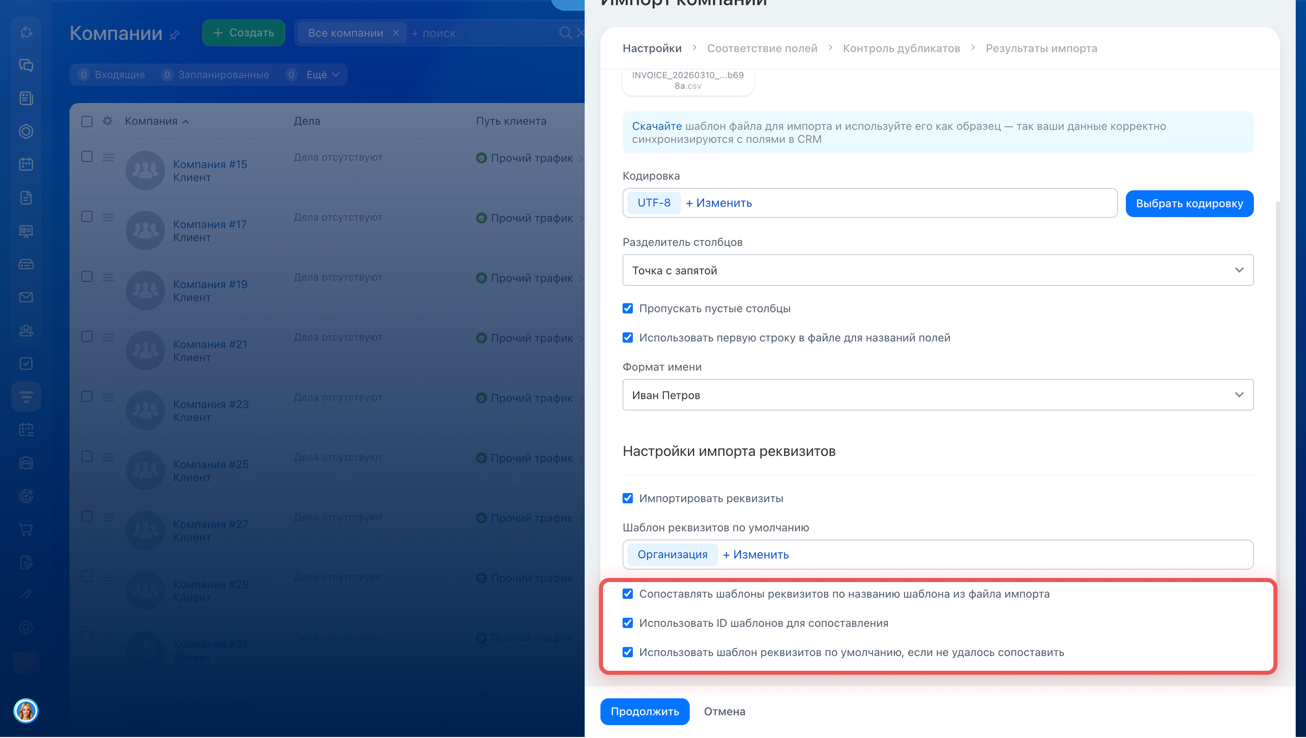Switch to 'Контроль дубликатов' step
1306x738 pixels.
901,48
